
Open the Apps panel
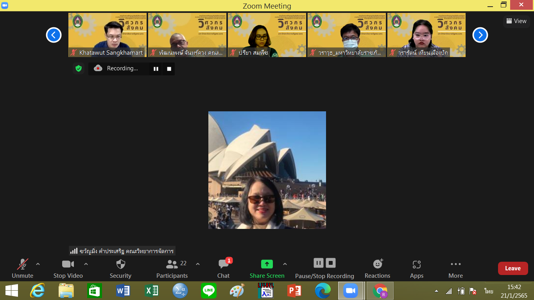click(x=417, y=268)
